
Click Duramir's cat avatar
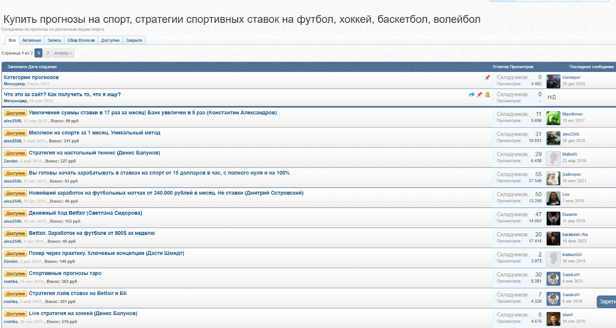553,218
